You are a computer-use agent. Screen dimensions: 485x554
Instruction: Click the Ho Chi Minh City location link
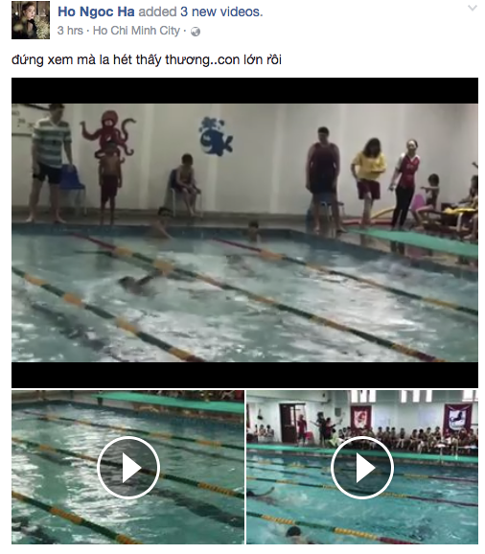(x=136, y=31)
